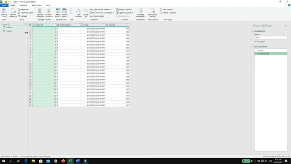The height and width of the screenshot is (164, 291).
Task: Open the Advanced Editor
Action: [25, 13]
